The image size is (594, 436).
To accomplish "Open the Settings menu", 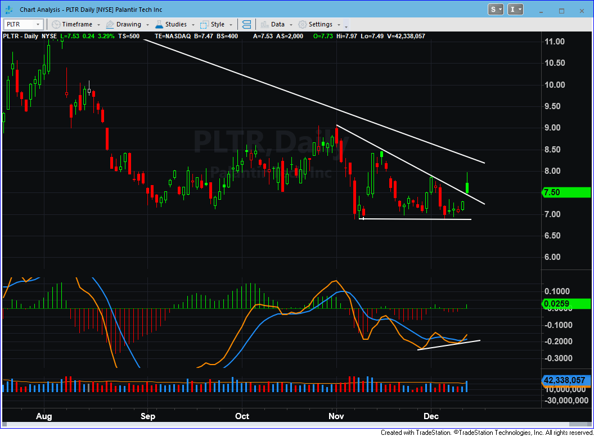I will pos(319,24).
